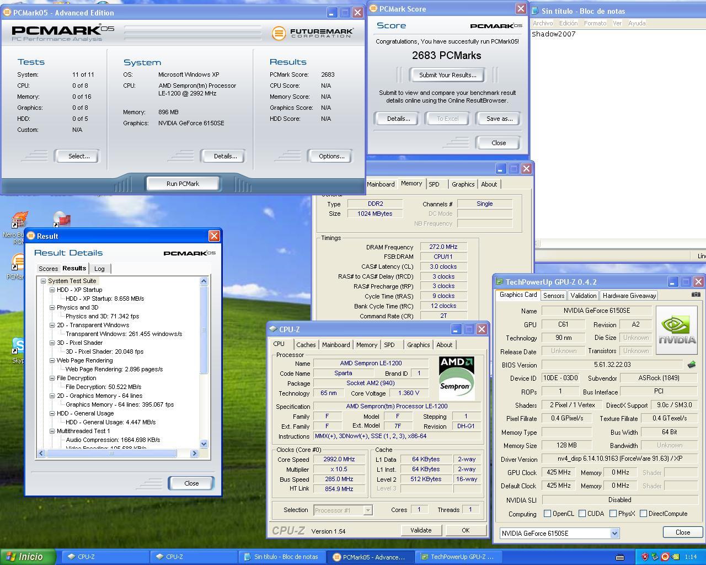Screen dimensions: 706x565
Task: Launch Skype from the desktop icon
Action: pos(18,347)
